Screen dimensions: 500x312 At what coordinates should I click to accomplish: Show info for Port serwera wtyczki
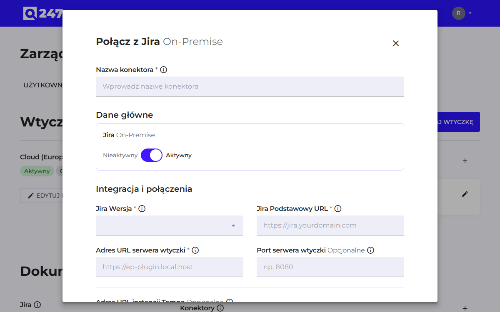370,250
